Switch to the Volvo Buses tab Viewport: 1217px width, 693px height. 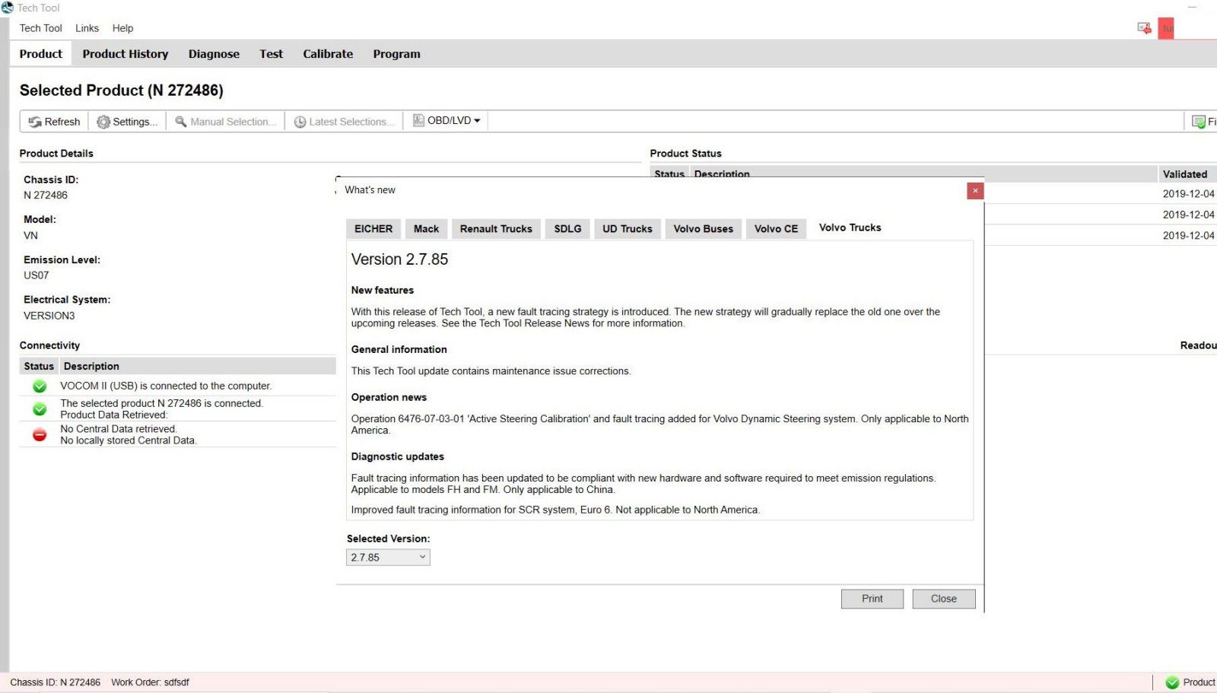tap(702, 228)
